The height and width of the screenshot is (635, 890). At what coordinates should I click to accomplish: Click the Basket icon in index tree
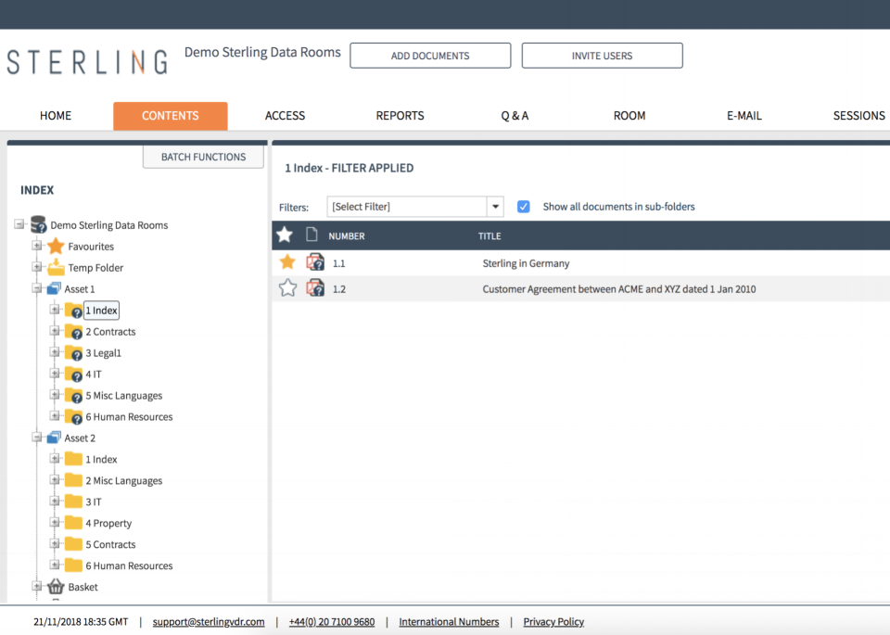pos(56,587)
